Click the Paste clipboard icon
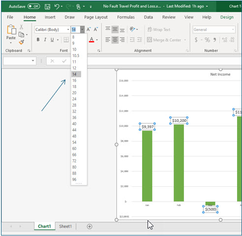 click(x=11, y=29)
